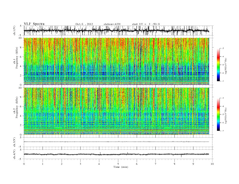This screenshot has height=184, width=239.
Task: Click the "station=ATH" header label
Action: coord(112,24)
